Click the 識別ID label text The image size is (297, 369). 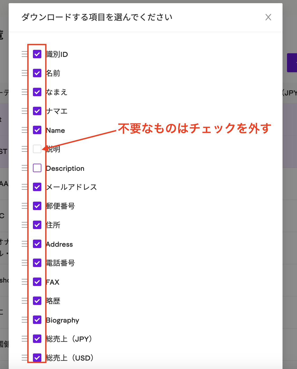57,54
